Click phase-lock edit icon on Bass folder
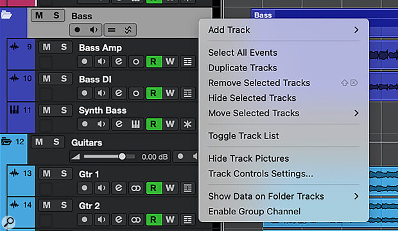 [128, 30]
